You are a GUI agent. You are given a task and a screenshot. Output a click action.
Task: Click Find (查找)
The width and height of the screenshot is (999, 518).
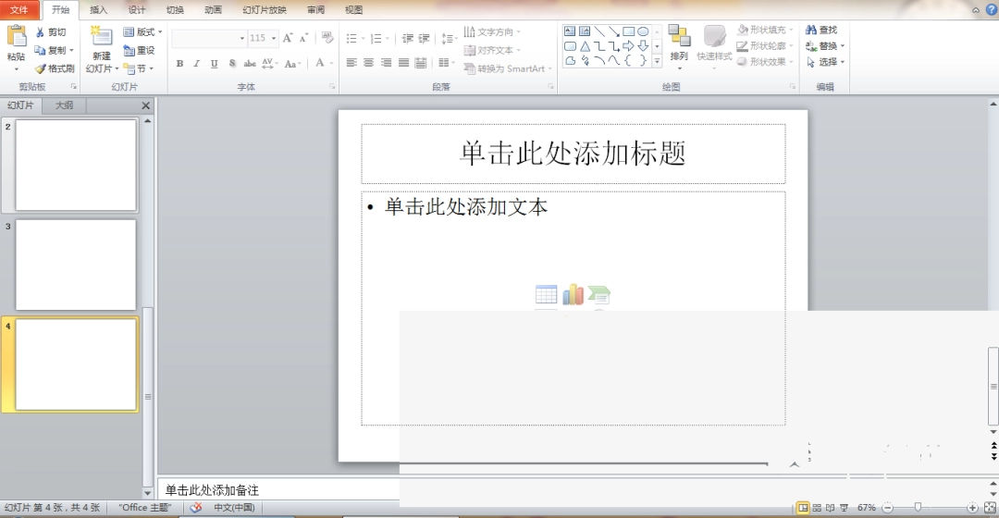[x=821, y=30]
